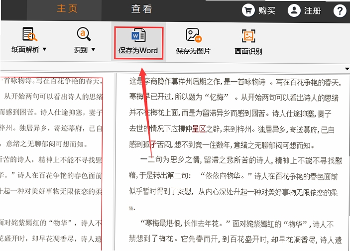The height and width of the screenshot is (251, 350).
Task: Click the right pane vertical scrollbar
Action: pos(349,145)
